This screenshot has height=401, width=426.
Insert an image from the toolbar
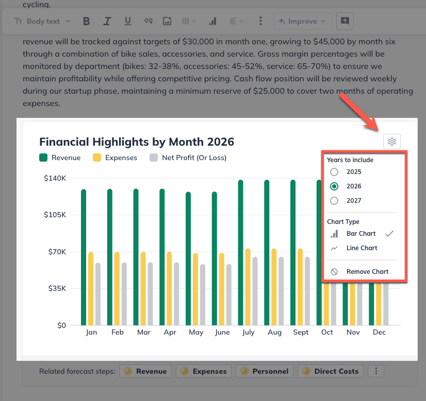pyautogui.click(x=167, y=21)
